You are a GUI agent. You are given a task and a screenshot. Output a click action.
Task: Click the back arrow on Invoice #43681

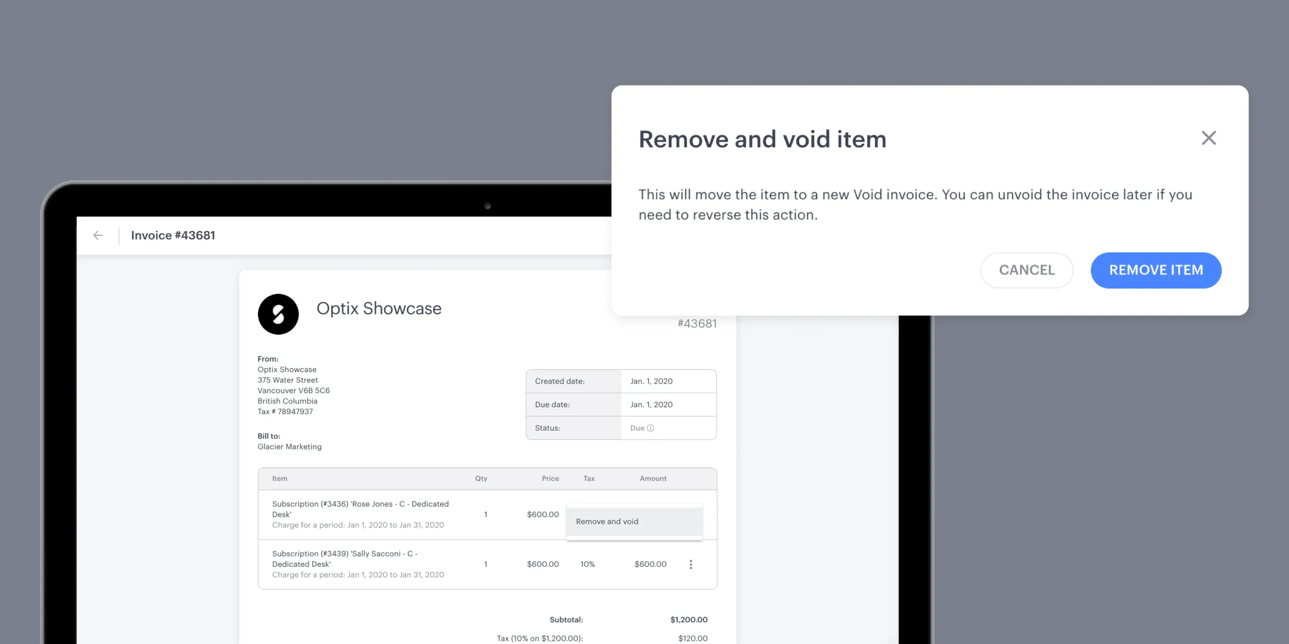pyautogui.click(x=98, y=236)
